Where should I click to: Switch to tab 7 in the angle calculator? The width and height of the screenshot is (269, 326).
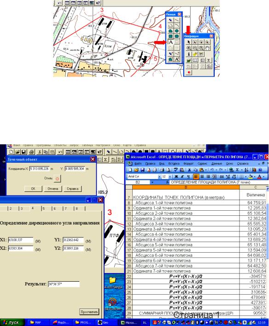(66, 208)
